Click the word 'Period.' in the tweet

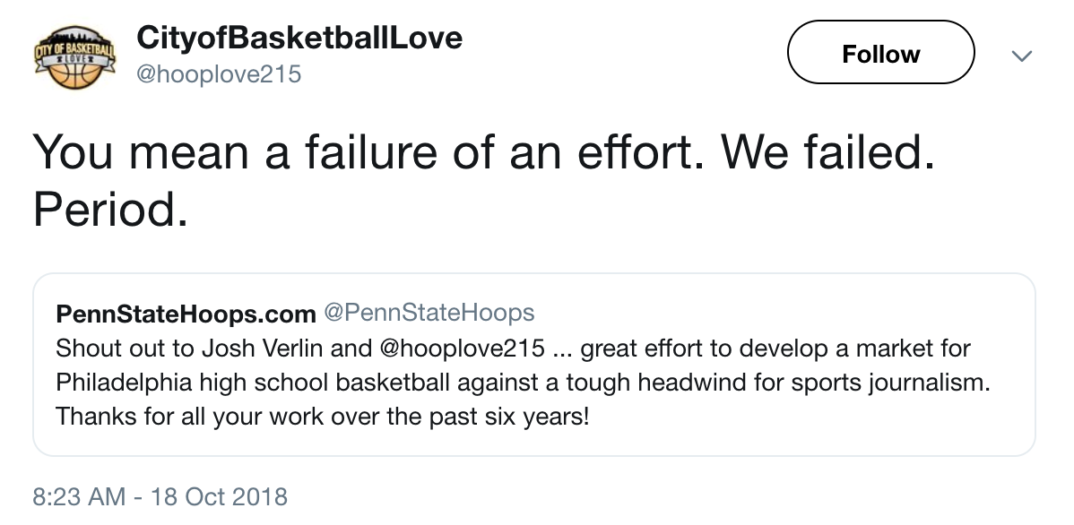tap(110, 210)
